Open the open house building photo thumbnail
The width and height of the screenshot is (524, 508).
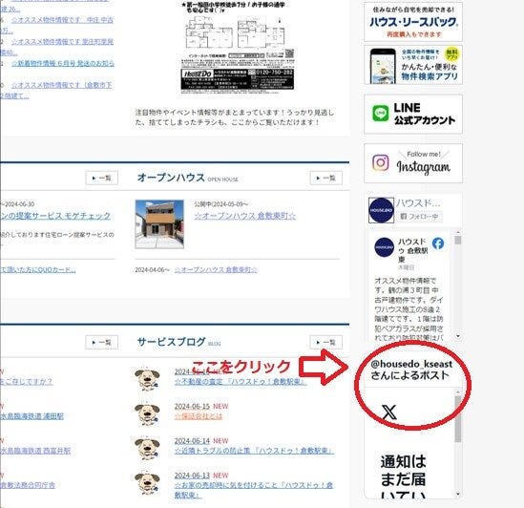(159, 224)
